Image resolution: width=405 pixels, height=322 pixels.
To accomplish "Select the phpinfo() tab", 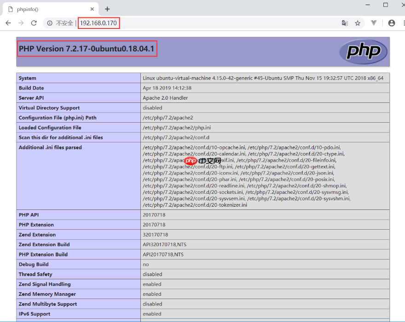I will (50, 9).
